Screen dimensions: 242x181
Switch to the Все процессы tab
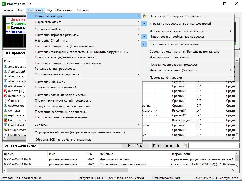click(15, 53)
